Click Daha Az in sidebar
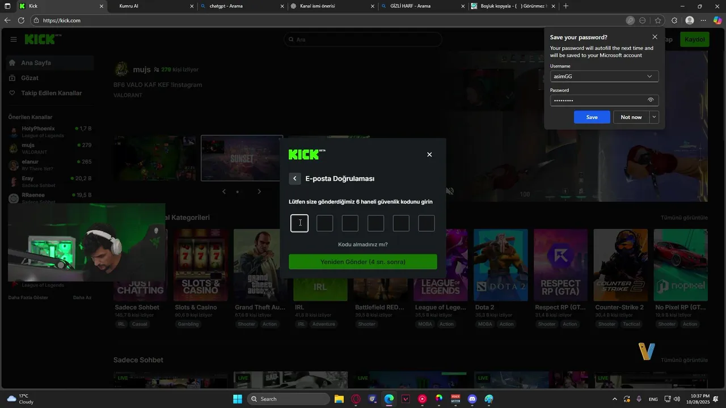Image resolution: width=726 pixels, height=408 pixels. (82, 297)
